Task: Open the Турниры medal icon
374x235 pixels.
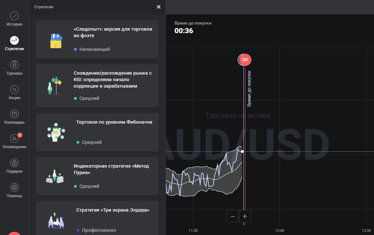Action: (x=14, y=68)
